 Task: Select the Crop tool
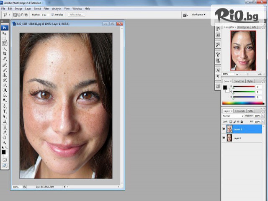pyautogui.click(x=5, y=54)
